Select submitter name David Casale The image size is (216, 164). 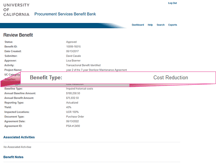[73, 56]
